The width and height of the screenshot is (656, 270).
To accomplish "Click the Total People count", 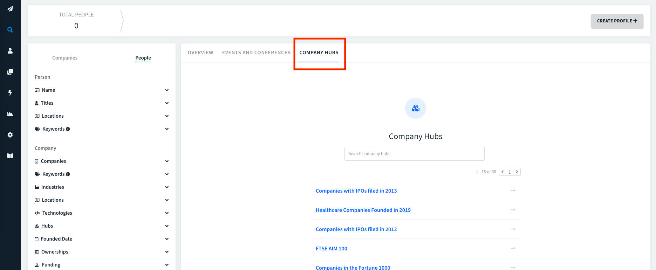I will (x=76, y=26).
